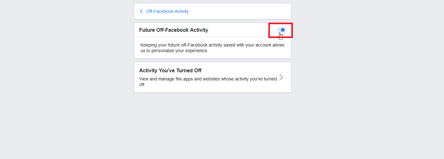Click the switch inside the red highlighted box
The width and height of the screenshot is (444, 159).
282,30
